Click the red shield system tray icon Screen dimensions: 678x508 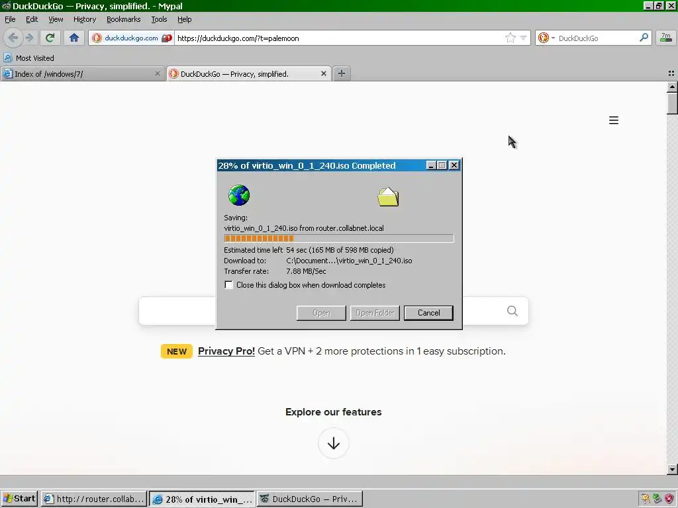click(x=669, y=499)
